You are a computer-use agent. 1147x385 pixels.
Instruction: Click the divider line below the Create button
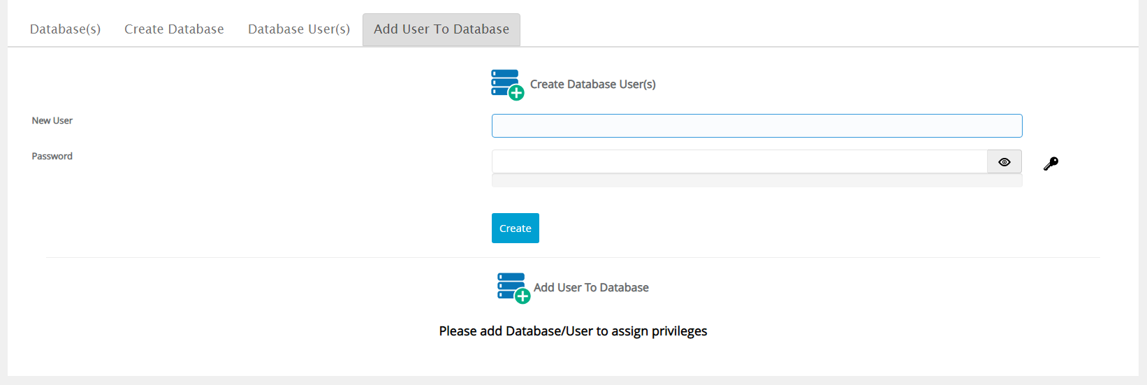pos(573,257)
